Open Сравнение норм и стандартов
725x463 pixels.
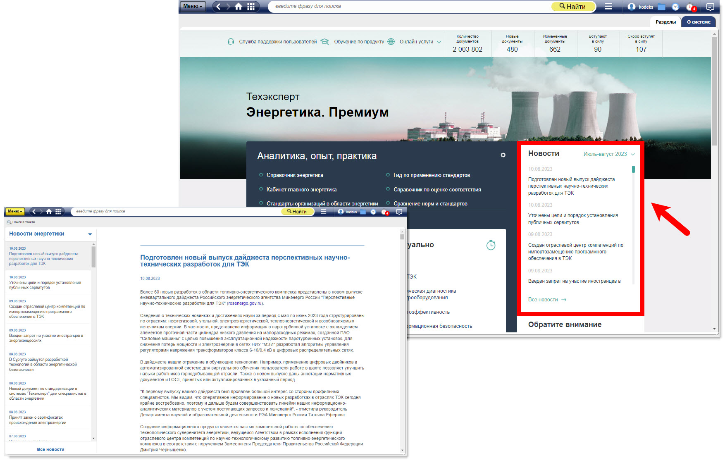430,204
